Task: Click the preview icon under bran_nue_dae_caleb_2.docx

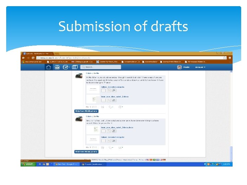Action: click(x=114, y=100)
